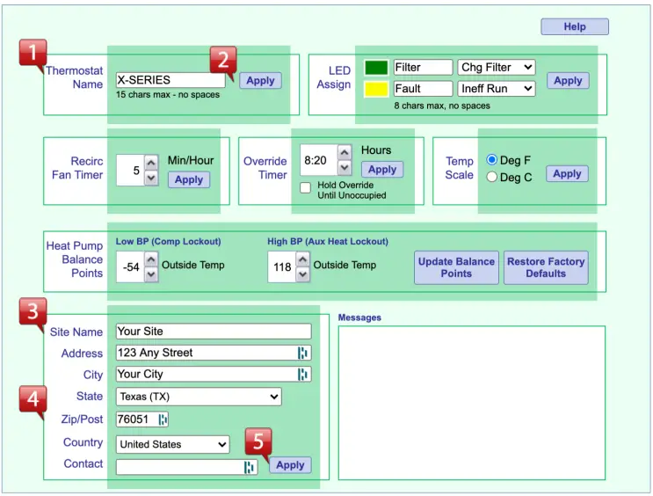Increase the Override Timer hours
The height and width of the screenshot is (496, 653).
[x=344, y=152]
